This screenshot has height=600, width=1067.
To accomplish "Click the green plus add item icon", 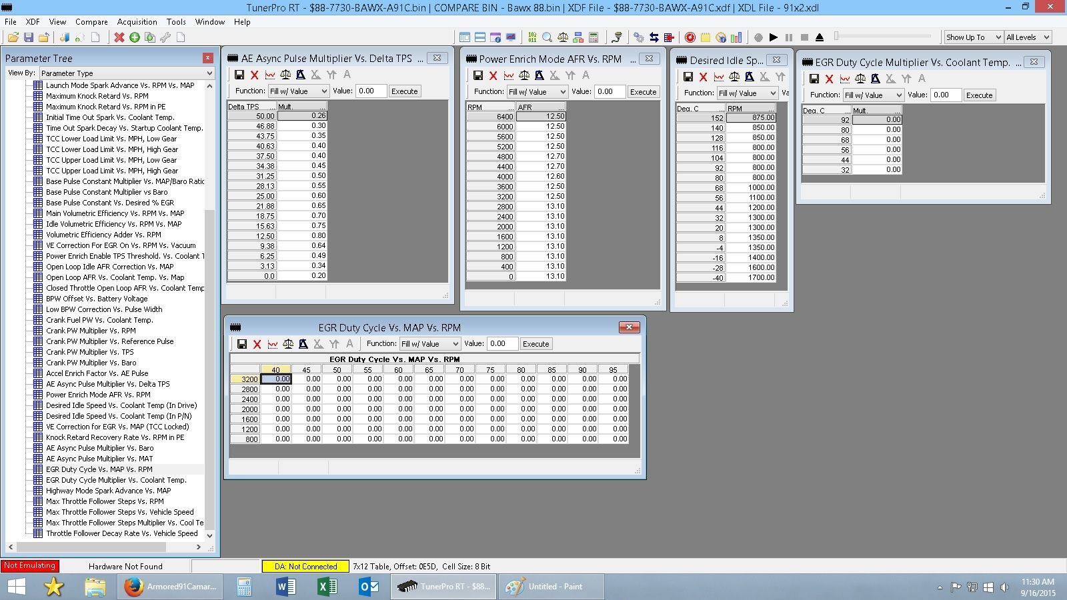I will [135, 37].
